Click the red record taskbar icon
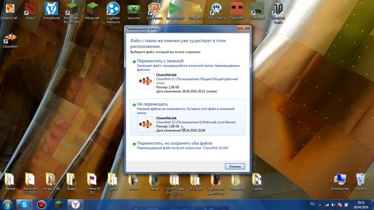Image resolution: width=374 pixels, height=210 pixels. point(41,205)
